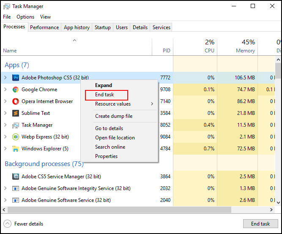This screenshot has height=234, width=282.
Task: Switch to the App history tab
Action: (77, 27)
